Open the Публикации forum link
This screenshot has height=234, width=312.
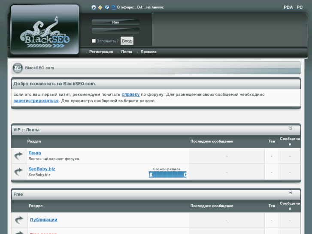(44, 220)
